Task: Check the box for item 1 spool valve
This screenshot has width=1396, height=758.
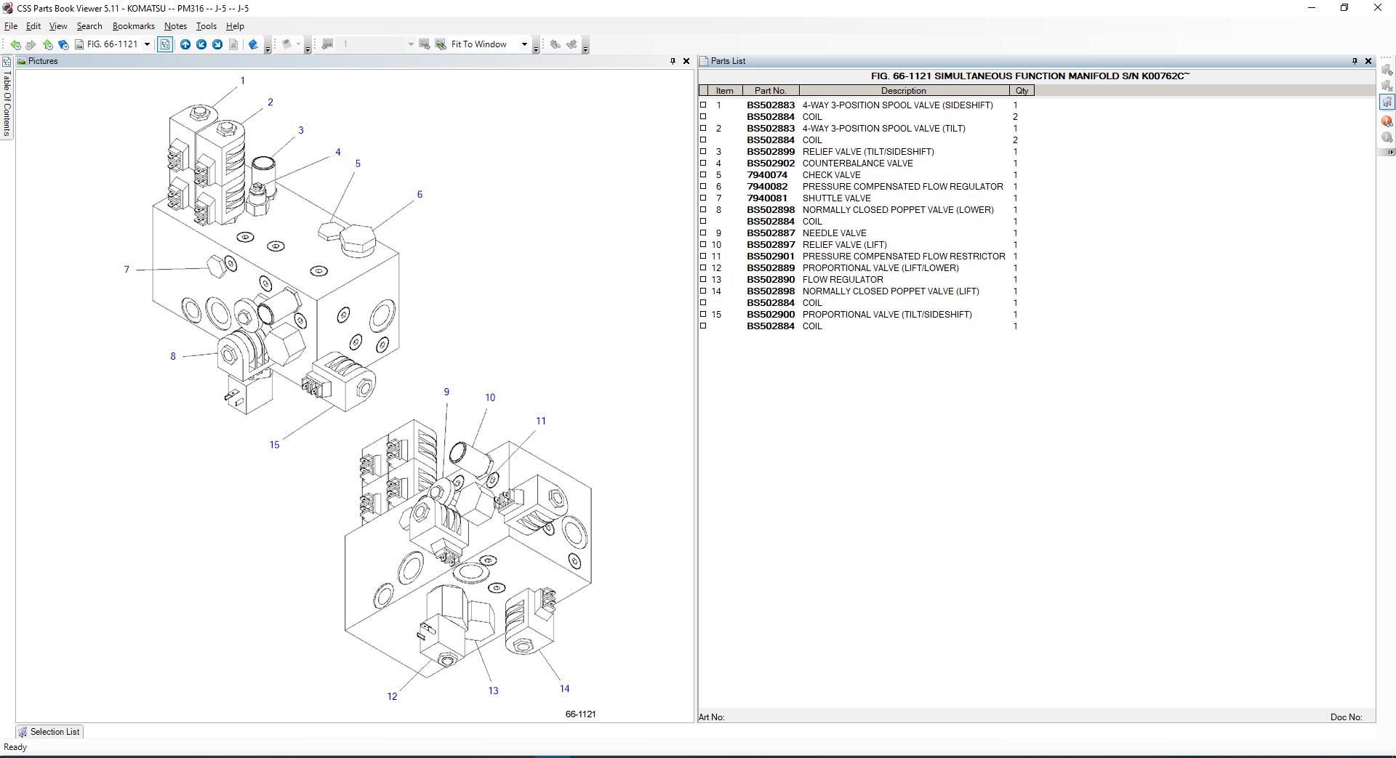Action: point(703,105)
